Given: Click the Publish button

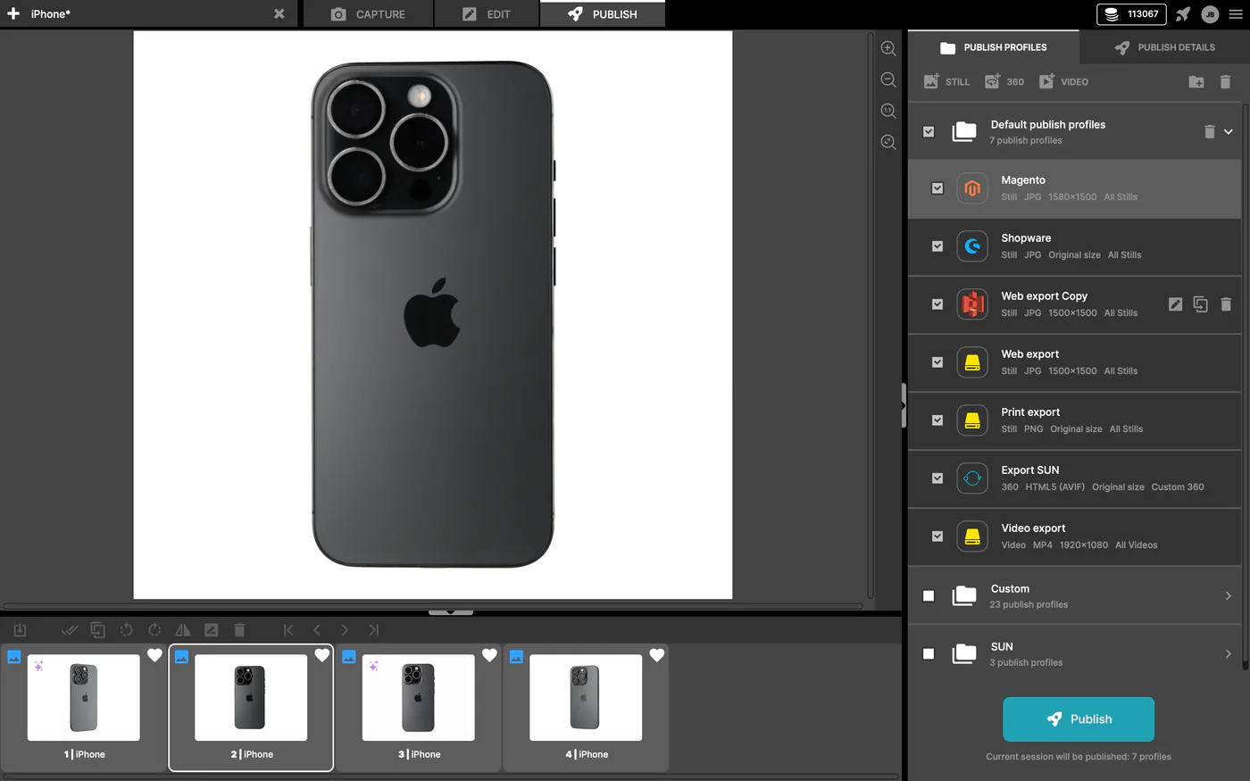Looking at the screenshot, I should coord(1079,719).
